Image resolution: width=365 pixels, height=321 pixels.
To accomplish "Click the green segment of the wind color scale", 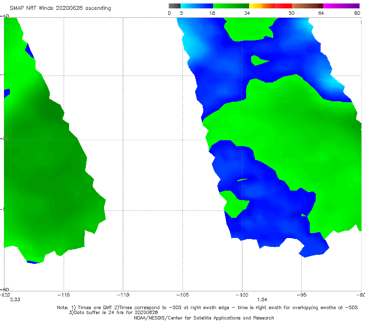I will (231, 6).
